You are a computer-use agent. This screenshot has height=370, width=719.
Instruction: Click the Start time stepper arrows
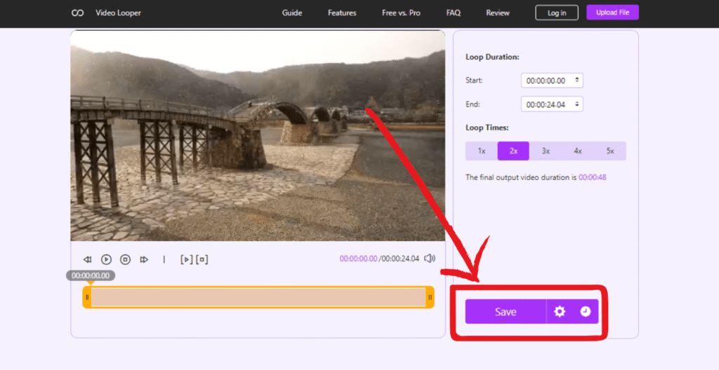[x=577, y=81]
